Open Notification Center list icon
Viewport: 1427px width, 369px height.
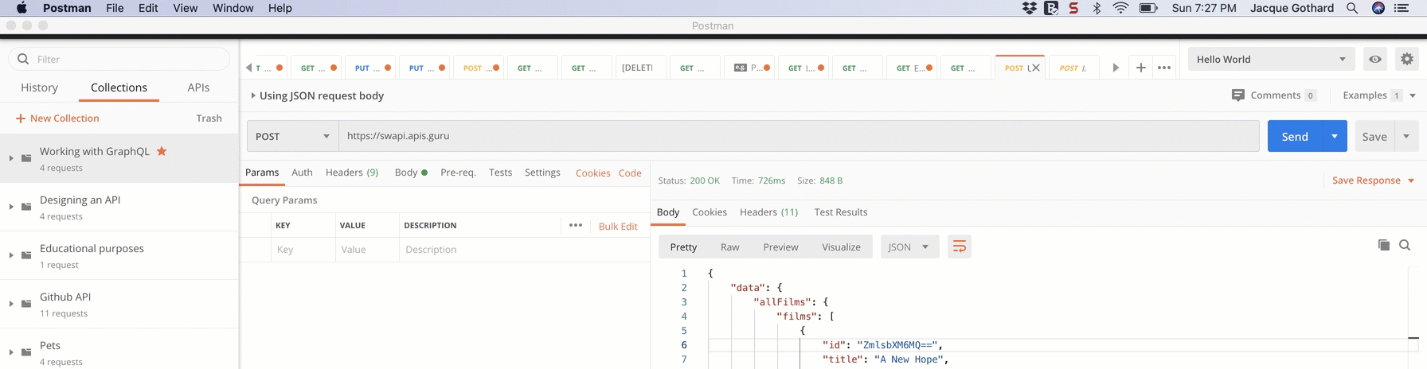click(1402, 8)
